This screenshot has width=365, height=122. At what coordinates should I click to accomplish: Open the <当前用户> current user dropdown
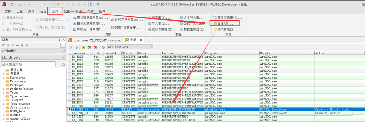[x=33, y=51]
